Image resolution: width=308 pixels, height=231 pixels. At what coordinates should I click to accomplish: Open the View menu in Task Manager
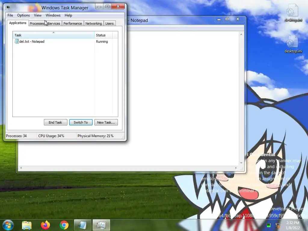click(38, 15)
